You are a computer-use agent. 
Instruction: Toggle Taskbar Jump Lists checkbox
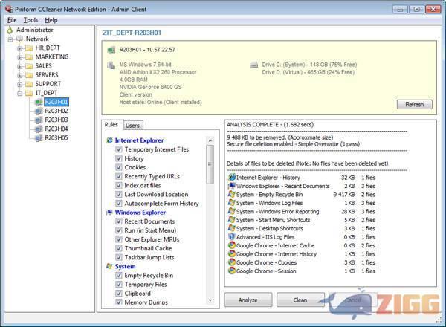click(119, 257)
